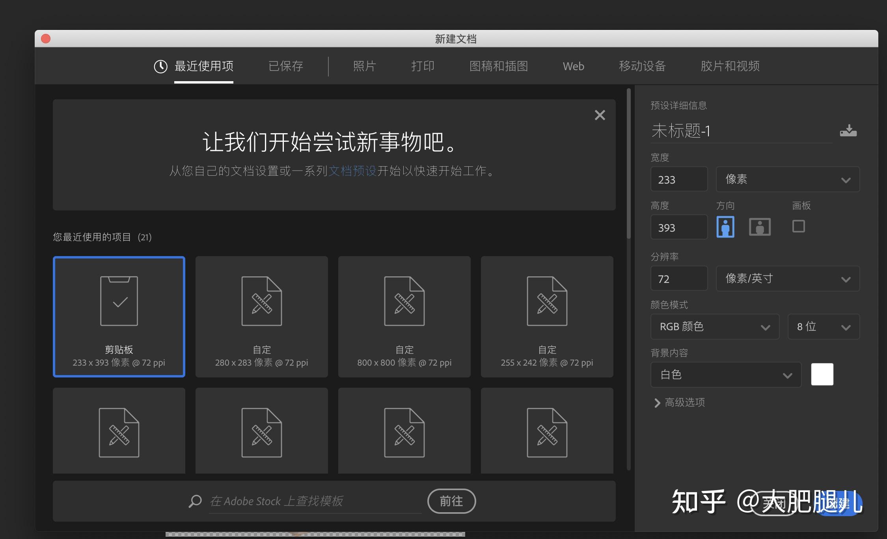887x539 pixels.
Task: Switch to the Web tab
Action: (574, 66)
